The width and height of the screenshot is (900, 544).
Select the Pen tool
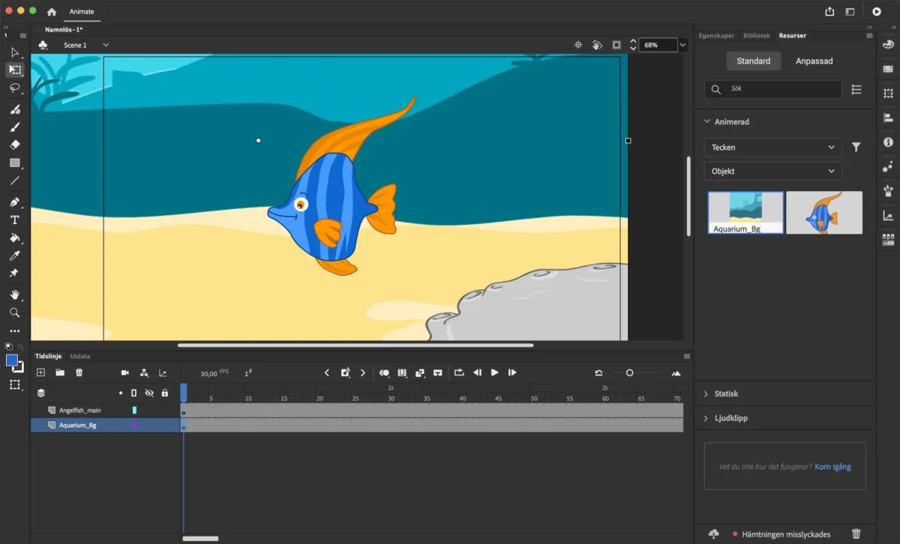14,202
